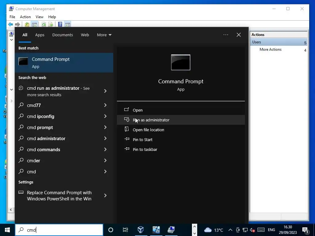The image size is (315, 236).
Task: Click taskbar scroll down arrow
Action: click(x=194, y=233)
